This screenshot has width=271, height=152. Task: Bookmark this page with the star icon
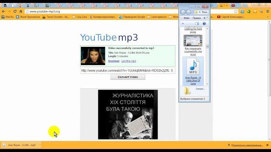click(236, 11)
